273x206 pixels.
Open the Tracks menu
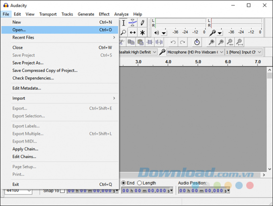point(67,14)
